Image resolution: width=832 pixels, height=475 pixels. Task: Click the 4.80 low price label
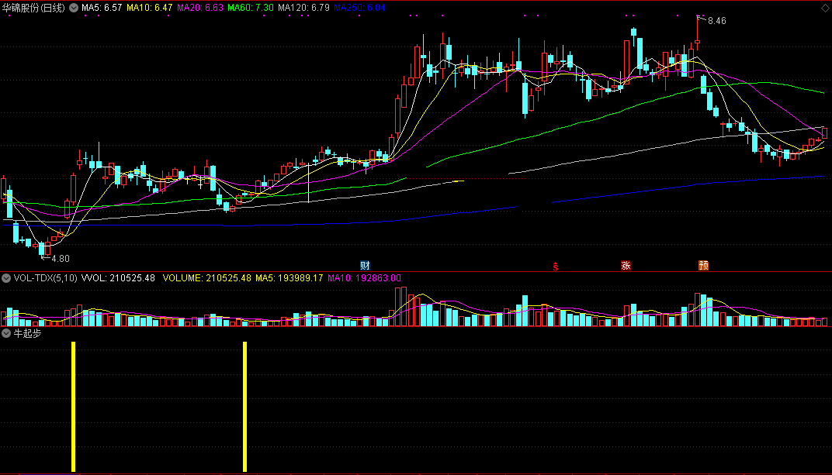(61, 258)
